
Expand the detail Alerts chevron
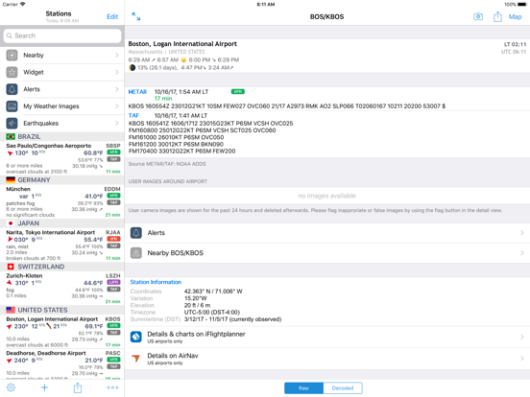click(x=522, y=233)
